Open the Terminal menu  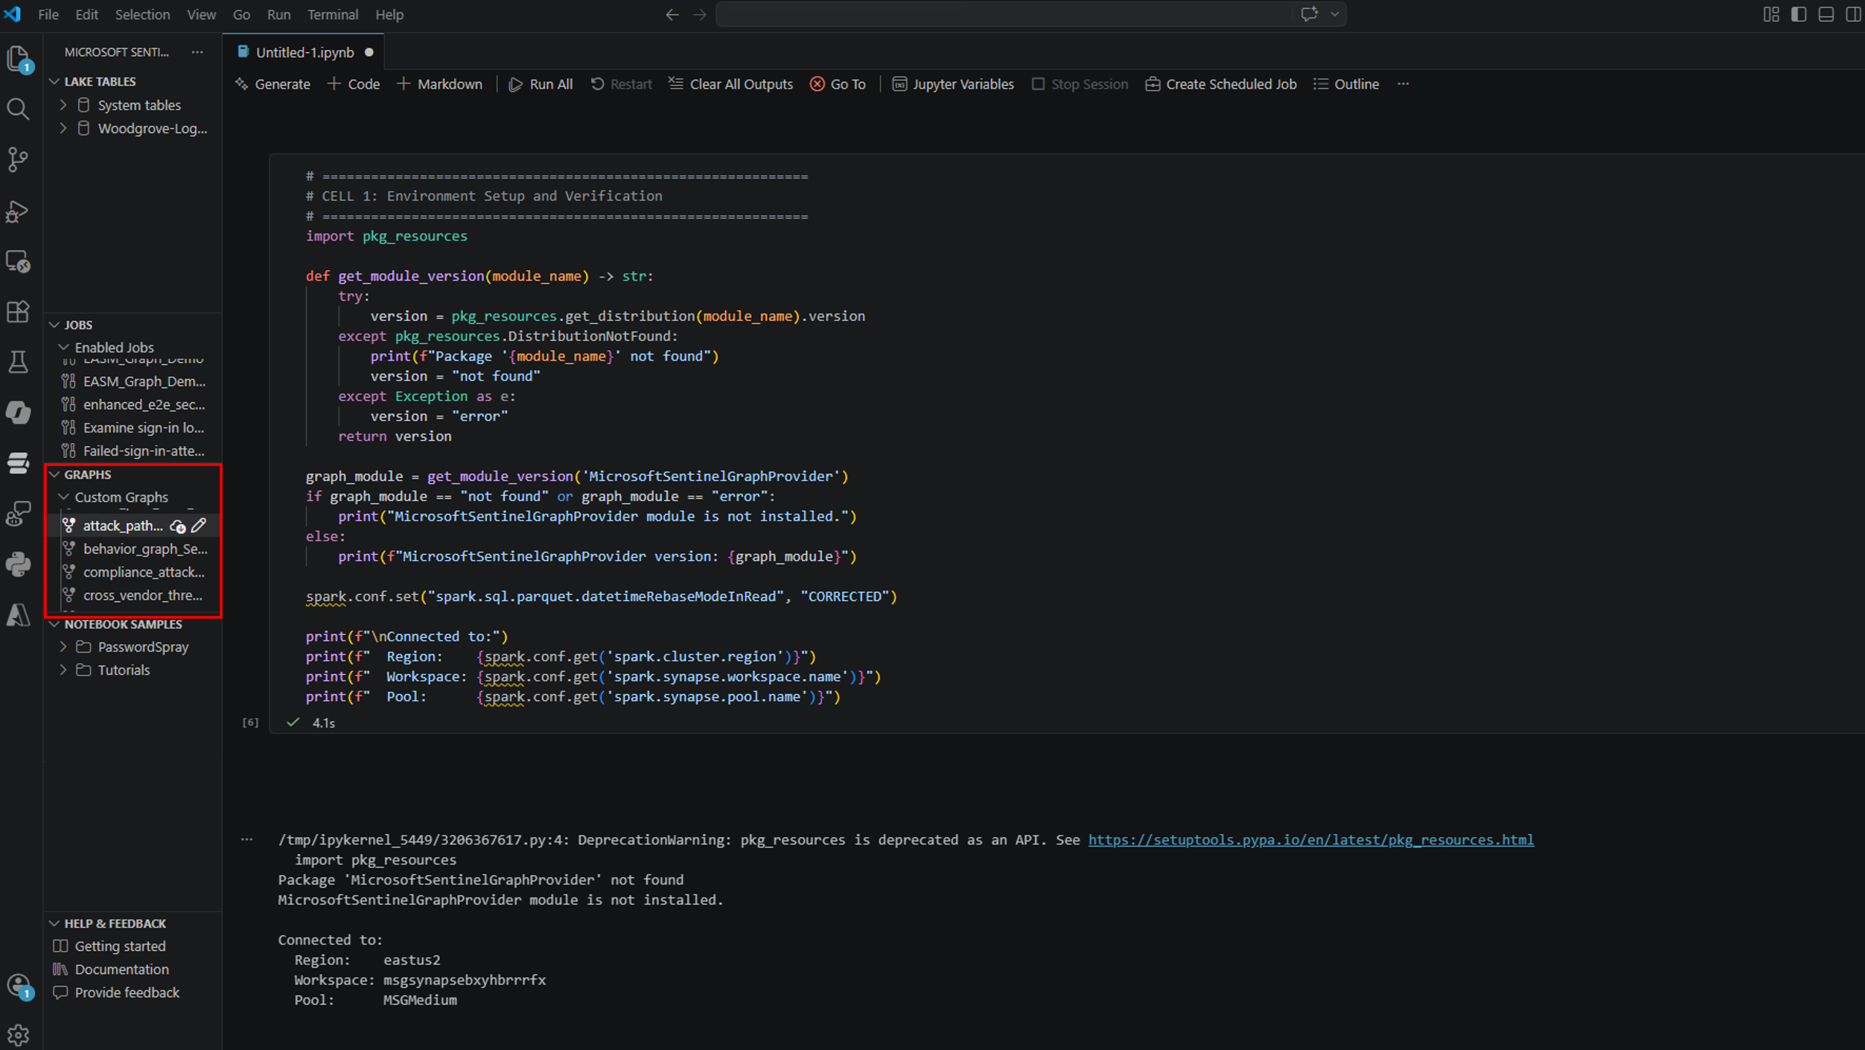332,14
